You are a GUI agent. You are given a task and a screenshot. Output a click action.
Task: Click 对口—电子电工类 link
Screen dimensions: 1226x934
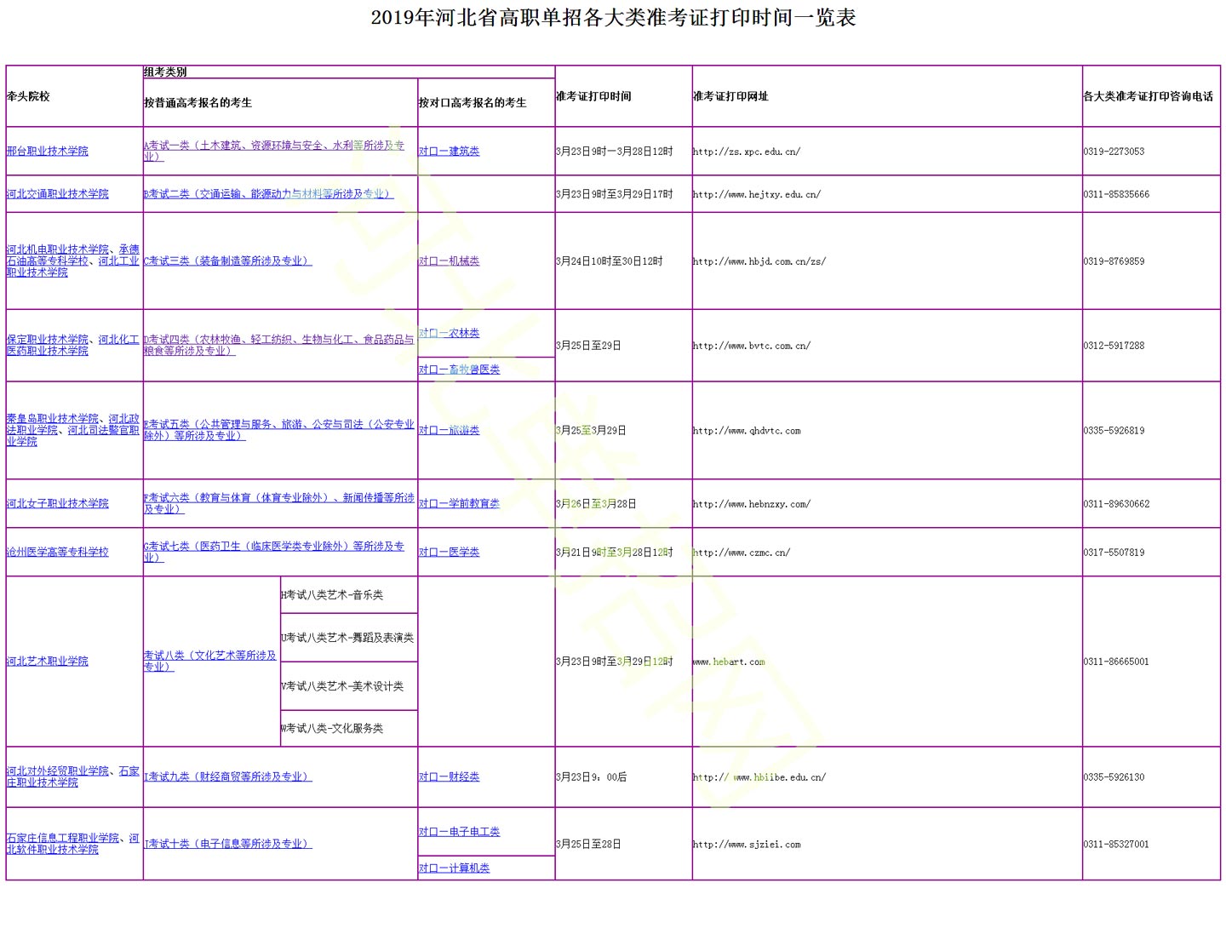[460, 831]
